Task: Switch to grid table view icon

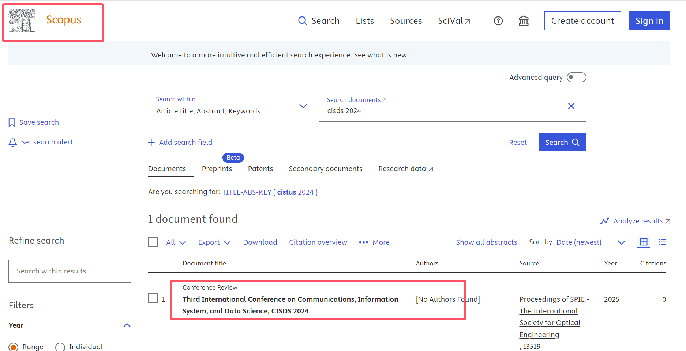Action: point(644,242)
